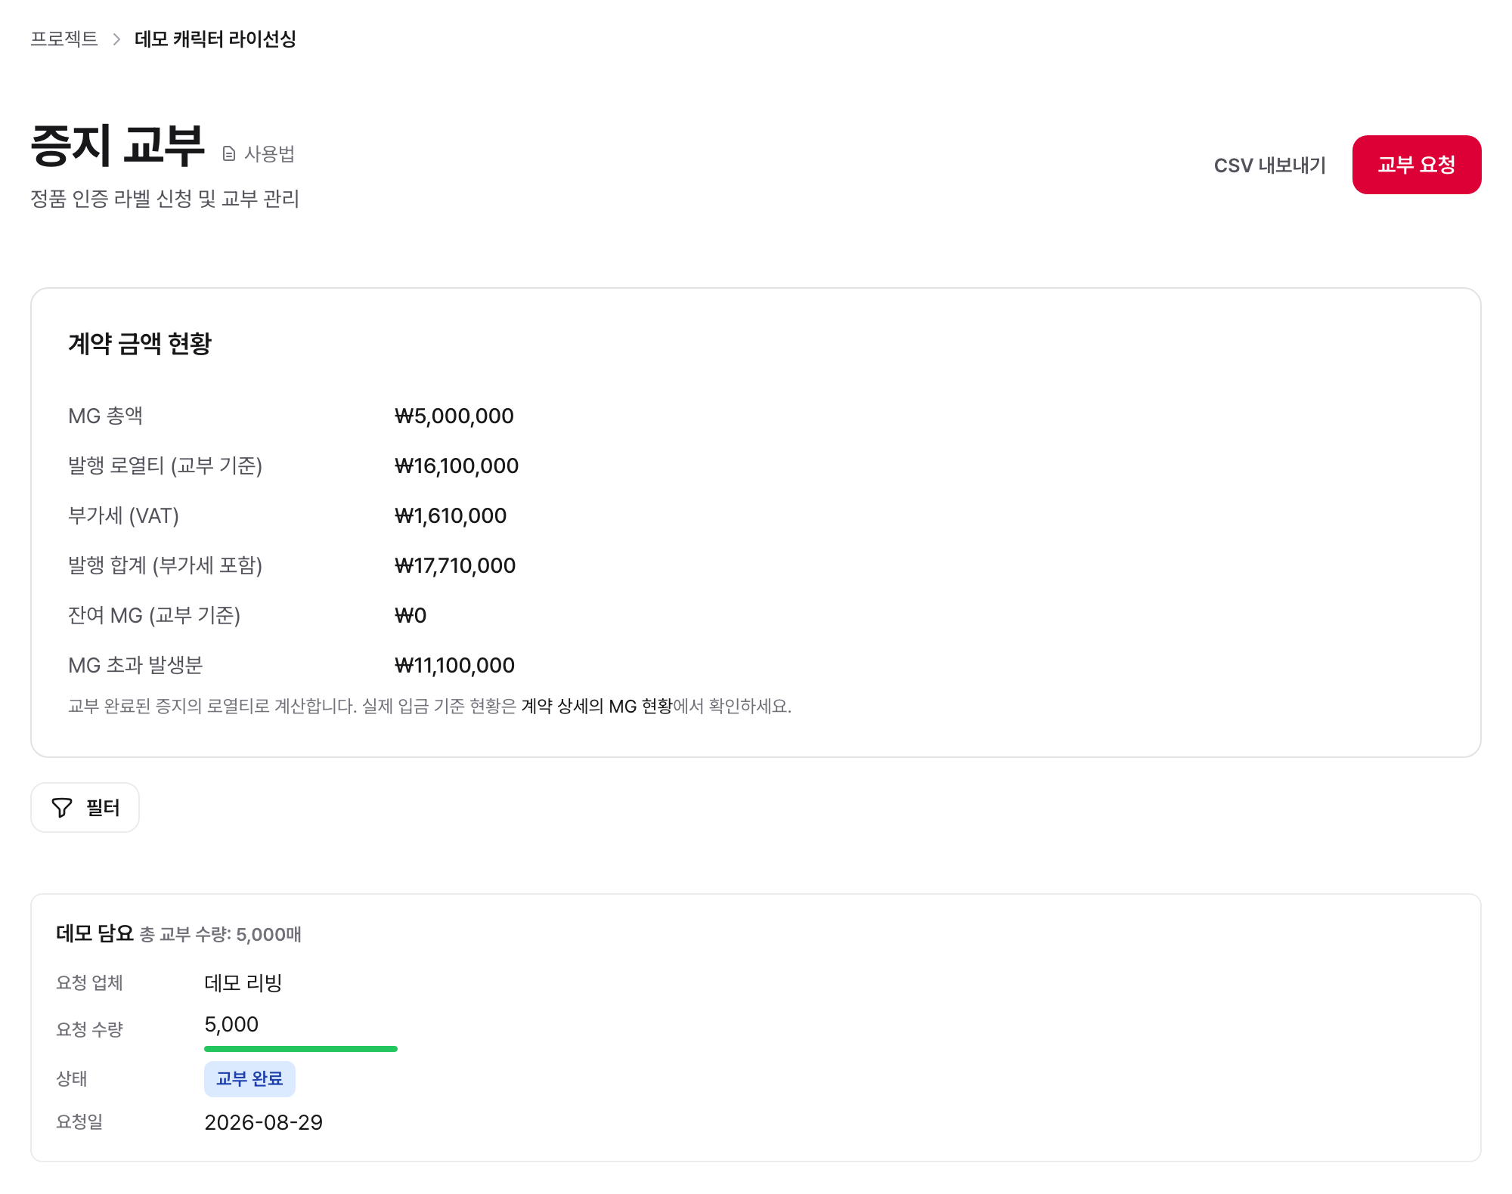Select the 데모 캐릭터 라이선싱 breadcrumb
The image size is (1512, 1194).
point(215,39)
